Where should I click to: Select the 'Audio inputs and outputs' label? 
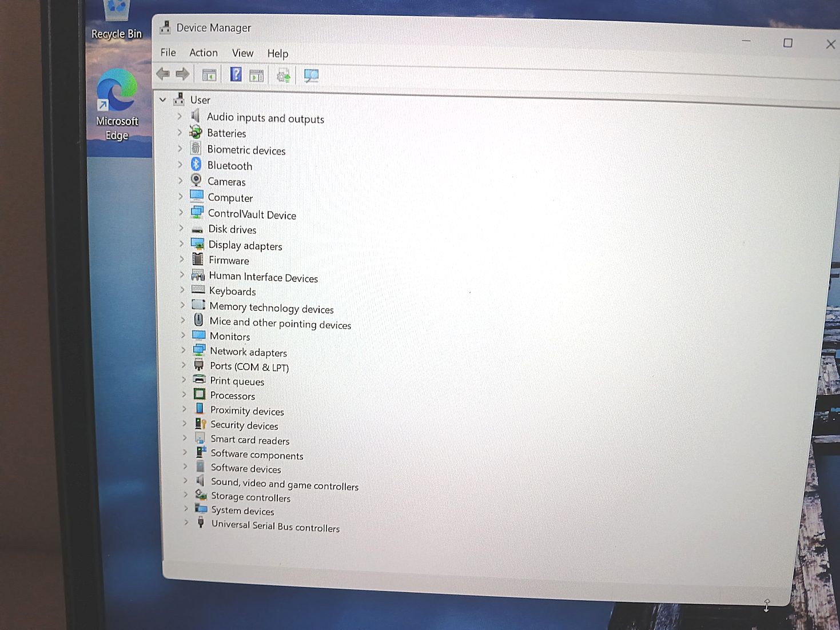coord(265,118)
